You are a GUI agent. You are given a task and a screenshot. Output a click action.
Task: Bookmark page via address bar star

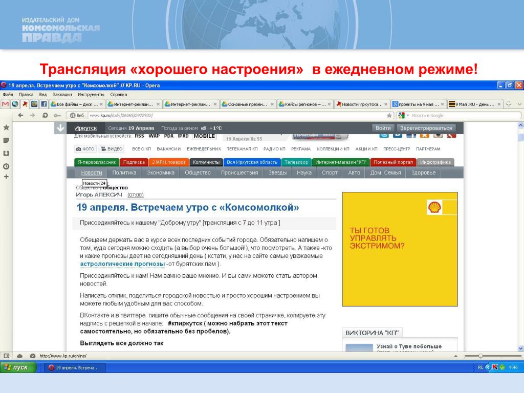[389, 115]
